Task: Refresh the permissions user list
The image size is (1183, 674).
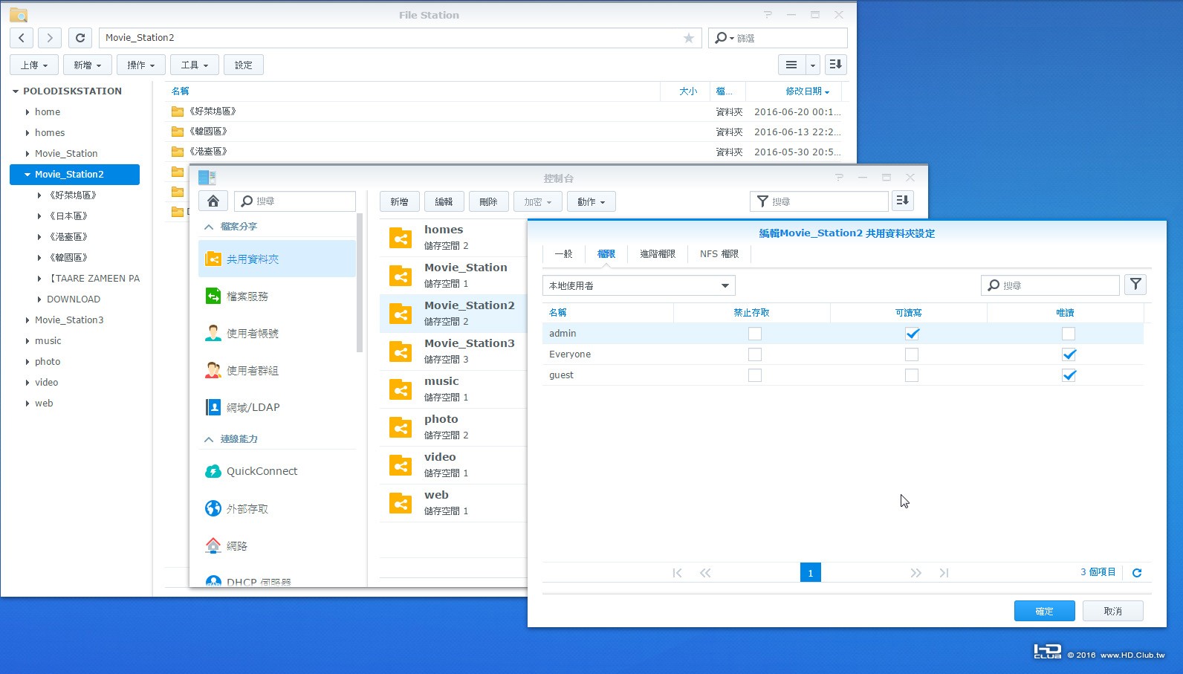Action: pos(1137,573)
